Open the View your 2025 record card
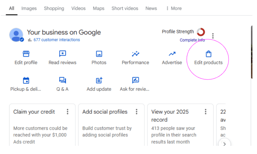 (180, 125)
